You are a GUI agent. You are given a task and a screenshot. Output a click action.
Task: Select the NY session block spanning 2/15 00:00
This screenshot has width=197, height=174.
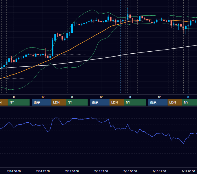pyautogui.click(x=77, y=102)
